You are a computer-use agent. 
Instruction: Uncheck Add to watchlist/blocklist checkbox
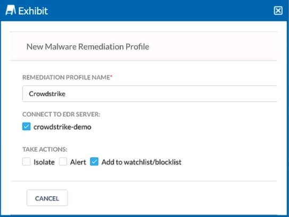point(94,162)
